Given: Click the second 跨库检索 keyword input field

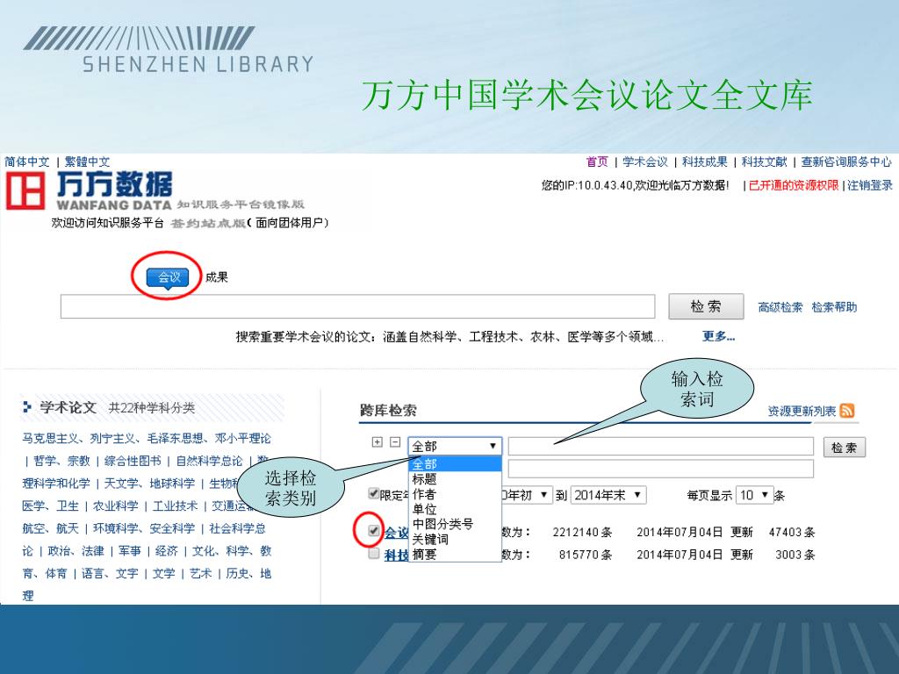Looking at the screenshot, I should (x=660, y=469).
